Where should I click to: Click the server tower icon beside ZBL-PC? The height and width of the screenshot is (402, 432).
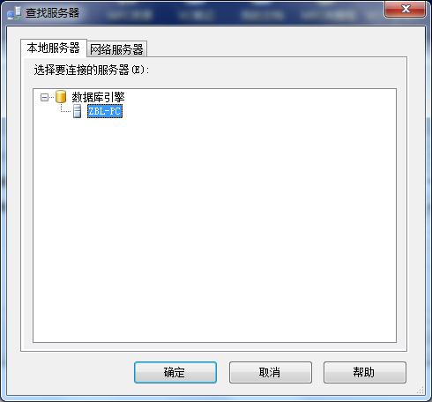pos(78,111)
